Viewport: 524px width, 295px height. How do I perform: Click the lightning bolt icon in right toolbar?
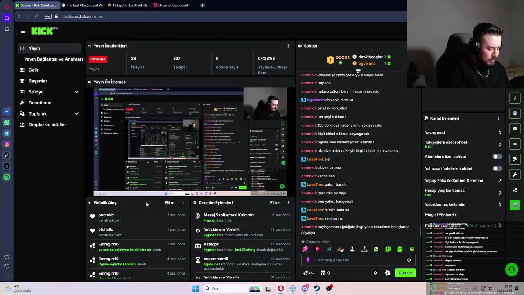515,98
